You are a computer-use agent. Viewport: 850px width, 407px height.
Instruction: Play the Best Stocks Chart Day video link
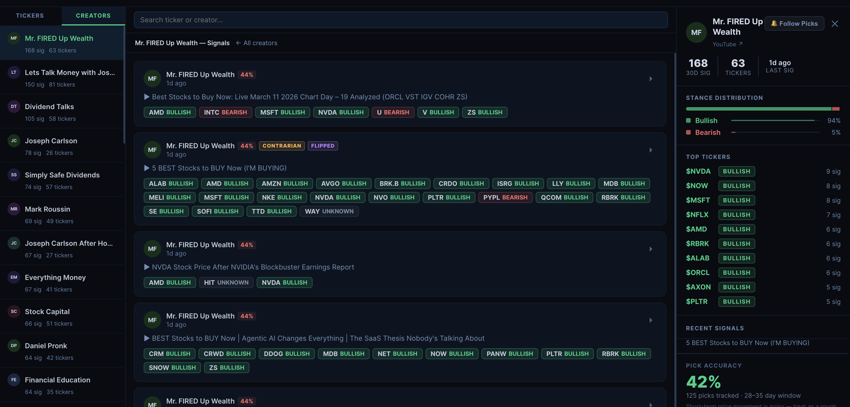(x=306, y=97)
